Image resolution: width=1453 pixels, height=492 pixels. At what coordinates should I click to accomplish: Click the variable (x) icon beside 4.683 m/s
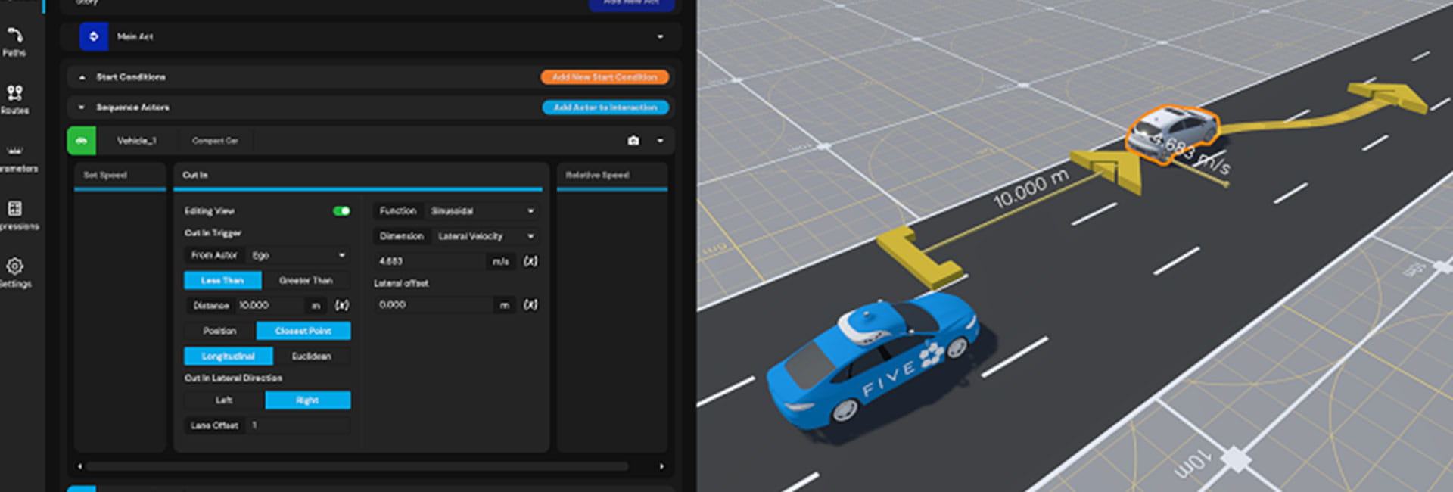(x=530, y=261)
